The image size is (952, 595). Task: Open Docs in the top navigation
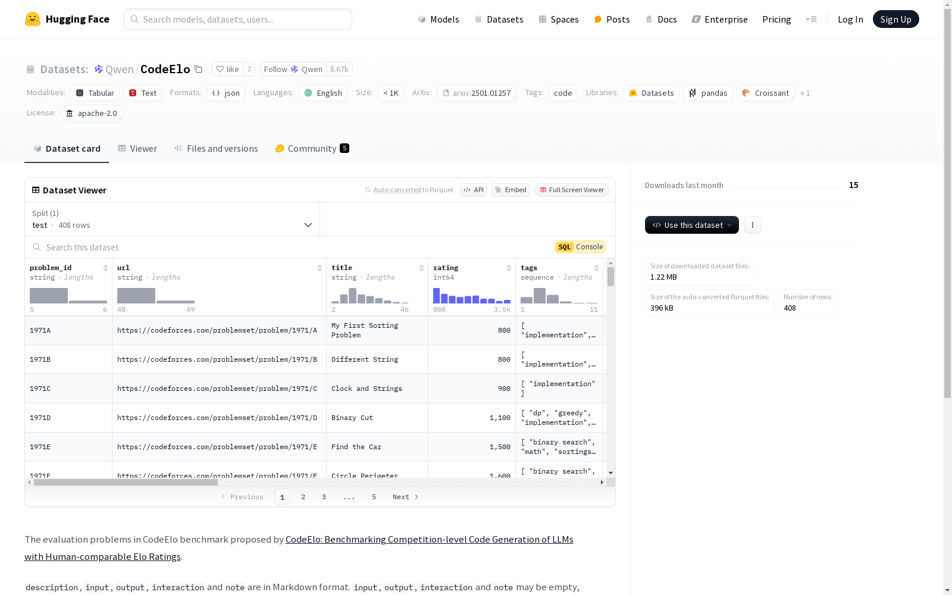click(x=661, y=19)
